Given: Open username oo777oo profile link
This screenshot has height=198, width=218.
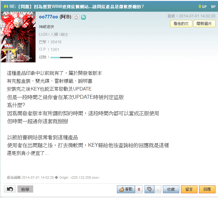Looking at the screenshot, I should coord(48,17).
